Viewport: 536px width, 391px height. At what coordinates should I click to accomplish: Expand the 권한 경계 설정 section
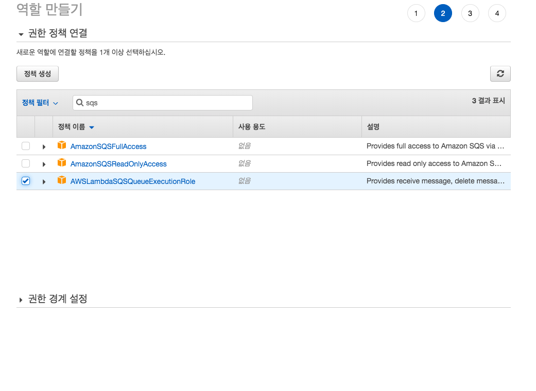pyautogui.click(x=21, y=300)
